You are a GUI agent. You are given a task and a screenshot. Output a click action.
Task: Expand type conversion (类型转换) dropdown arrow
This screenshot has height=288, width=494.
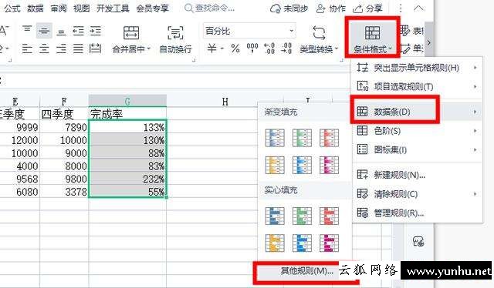(337, 49)
